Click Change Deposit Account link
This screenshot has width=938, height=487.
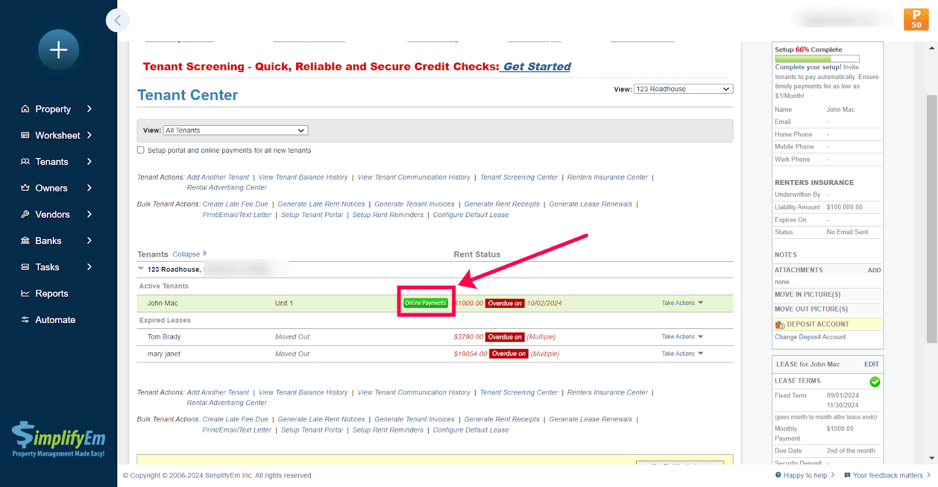810,337
